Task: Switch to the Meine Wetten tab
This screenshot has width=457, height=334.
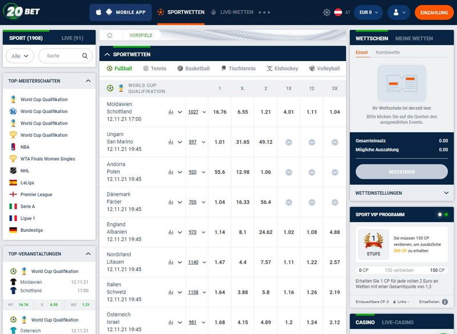Action: click(414, 38)
